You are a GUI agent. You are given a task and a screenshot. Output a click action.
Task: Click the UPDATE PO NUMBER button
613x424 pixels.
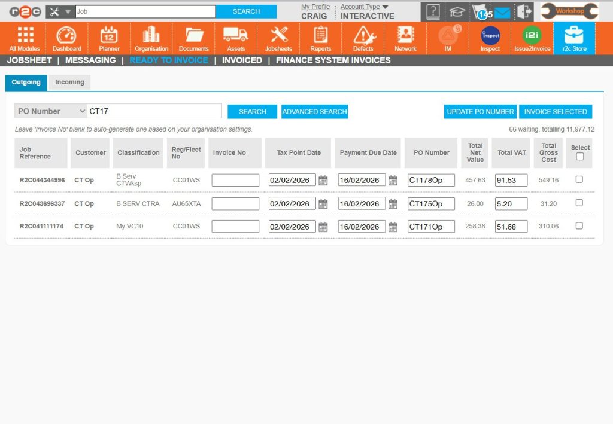pos(480,111)
